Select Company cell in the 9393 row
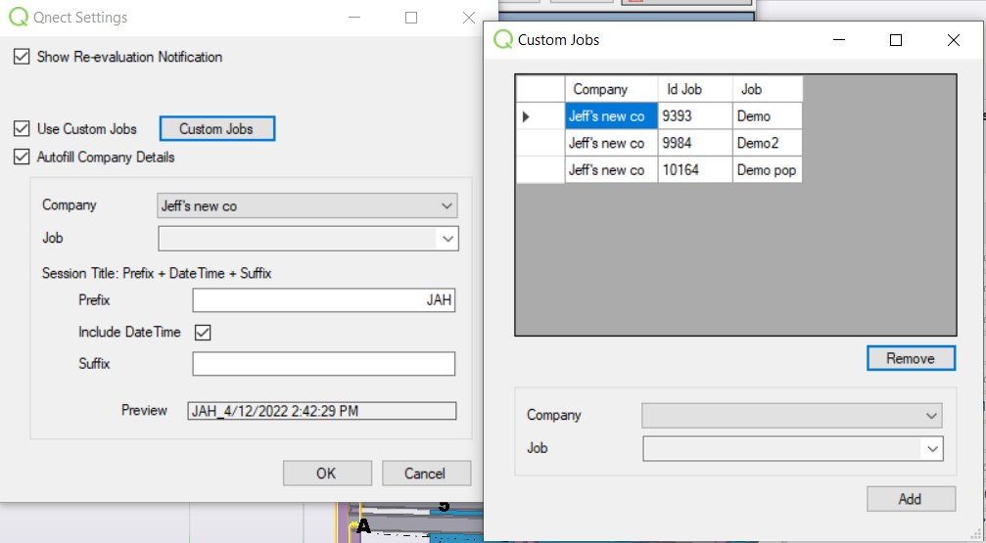986x543 pixels. point(611,116)
